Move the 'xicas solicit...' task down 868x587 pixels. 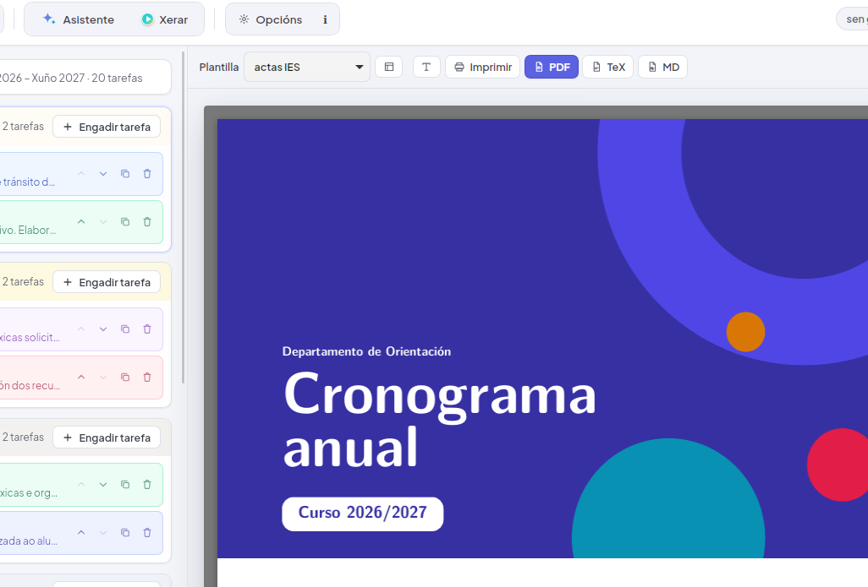pyautogui.click(x=103, y=329)
